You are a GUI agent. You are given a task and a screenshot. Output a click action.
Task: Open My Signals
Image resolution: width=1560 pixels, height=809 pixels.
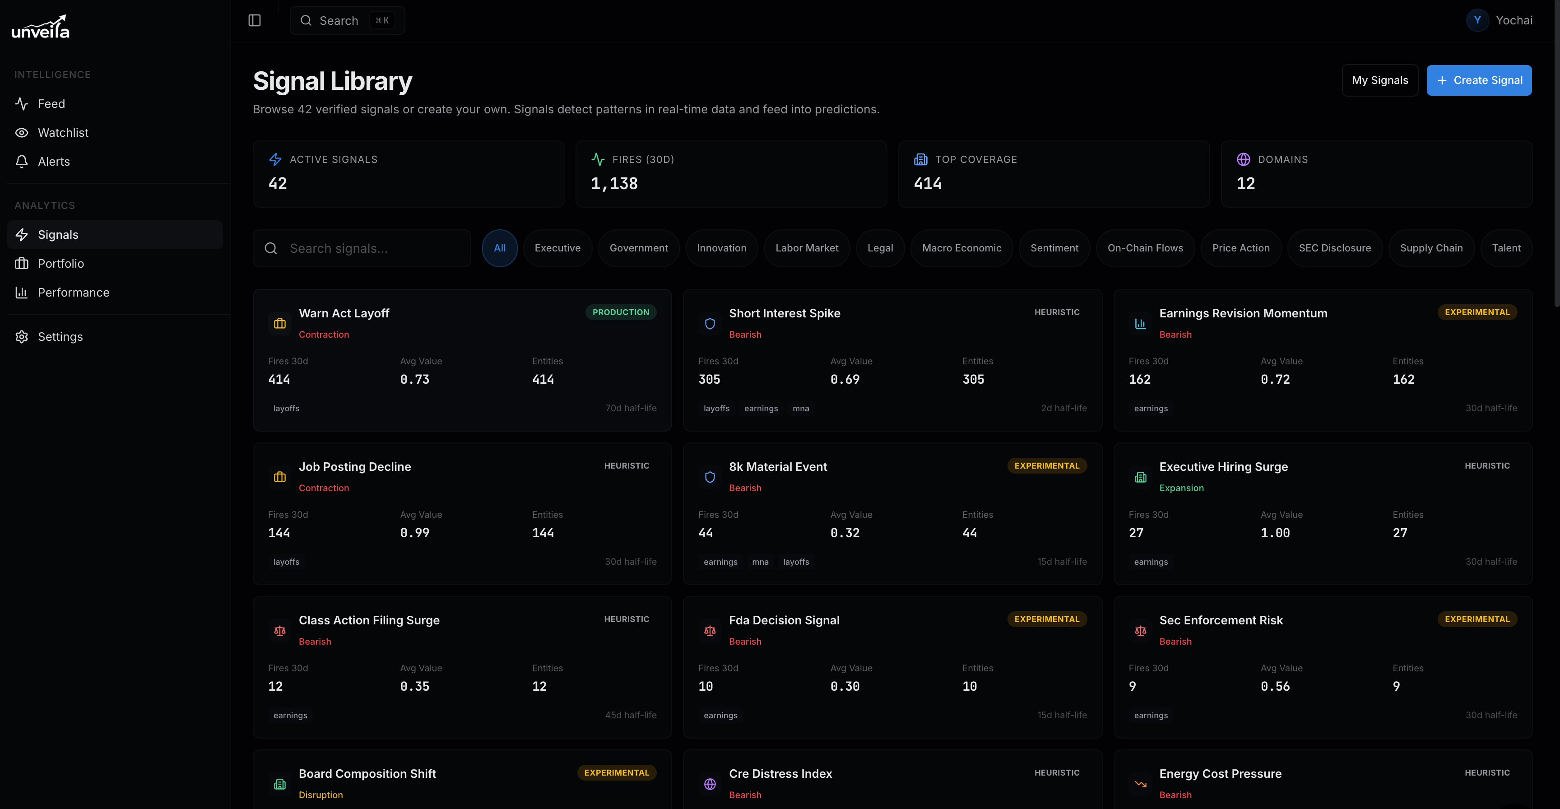pos(1379,80)
